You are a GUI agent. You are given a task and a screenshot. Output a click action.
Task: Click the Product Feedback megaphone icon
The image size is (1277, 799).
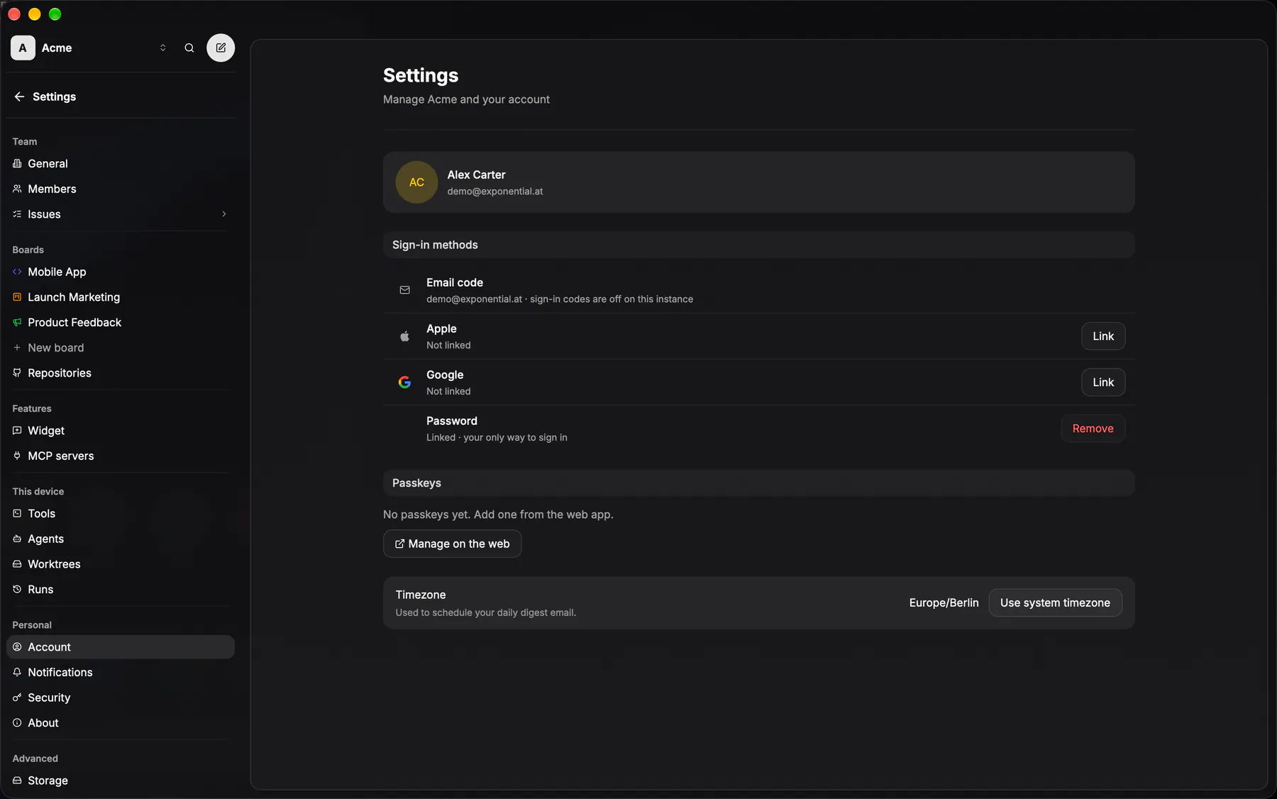click(17, 323)
